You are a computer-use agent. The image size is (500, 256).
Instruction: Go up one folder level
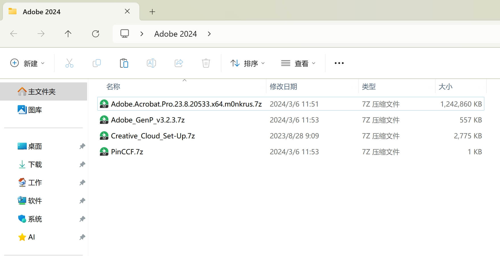(68, 34)
